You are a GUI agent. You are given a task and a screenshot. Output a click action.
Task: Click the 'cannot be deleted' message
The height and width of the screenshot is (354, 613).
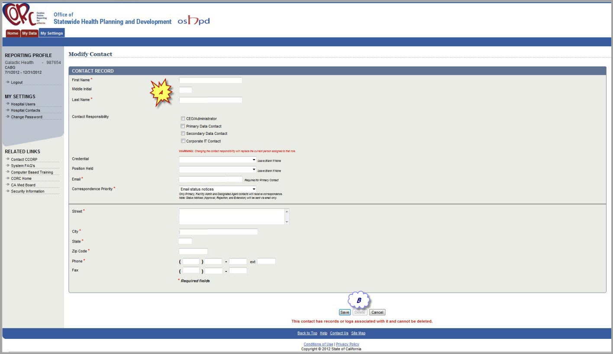pyautogui.click(x=362, y=321)
